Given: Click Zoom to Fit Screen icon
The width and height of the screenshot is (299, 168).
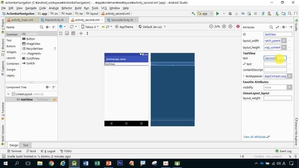Looking at the screenshot, I should click(x=230, y=27).
